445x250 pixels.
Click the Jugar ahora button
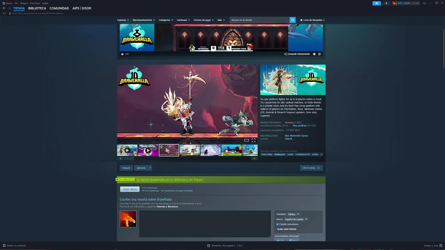click(x=130, y=189)
